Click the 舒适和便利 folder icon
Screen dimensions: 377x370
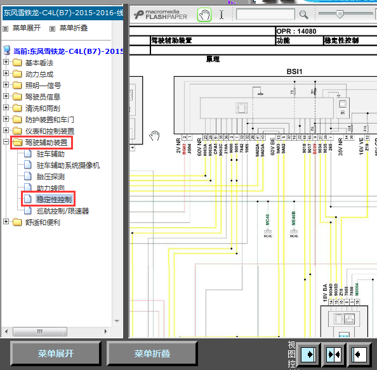point(17,222)
